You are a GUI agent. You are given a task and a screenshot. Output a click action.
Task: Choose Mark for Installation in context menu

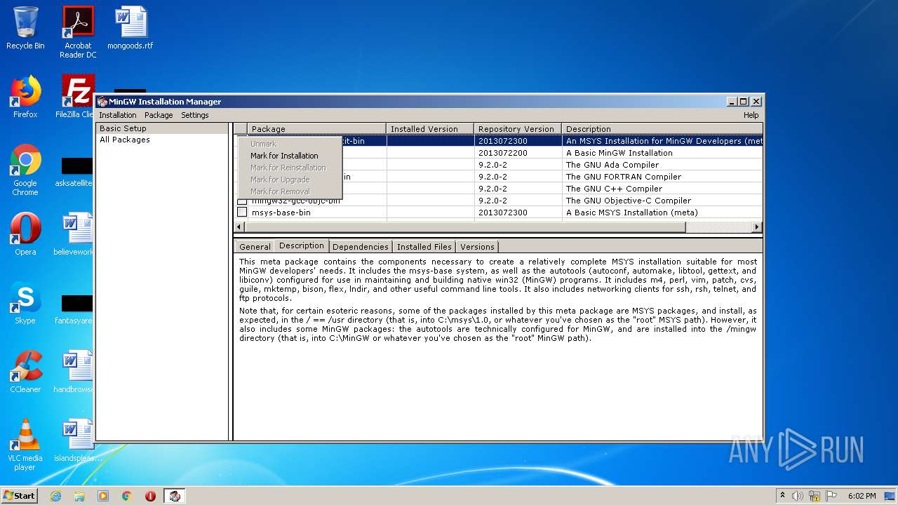point(289,156)
